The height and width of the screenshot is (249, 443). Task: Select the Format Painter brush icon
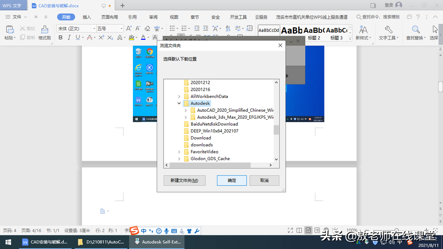44,30
